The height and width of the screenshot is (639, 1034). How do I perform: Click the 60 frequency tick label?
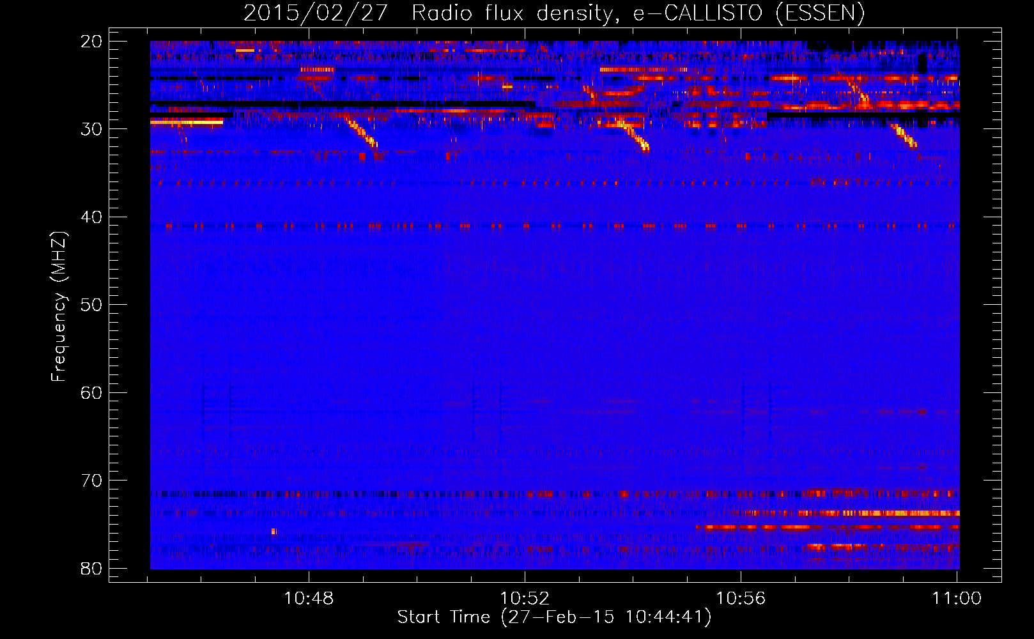click(91, 393)
